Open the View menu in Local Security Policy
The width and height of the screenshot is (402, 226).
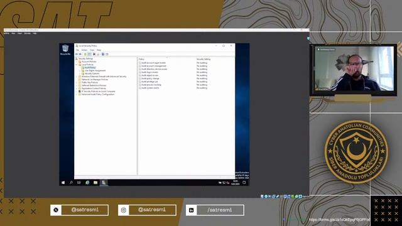(x=92, y=50)
